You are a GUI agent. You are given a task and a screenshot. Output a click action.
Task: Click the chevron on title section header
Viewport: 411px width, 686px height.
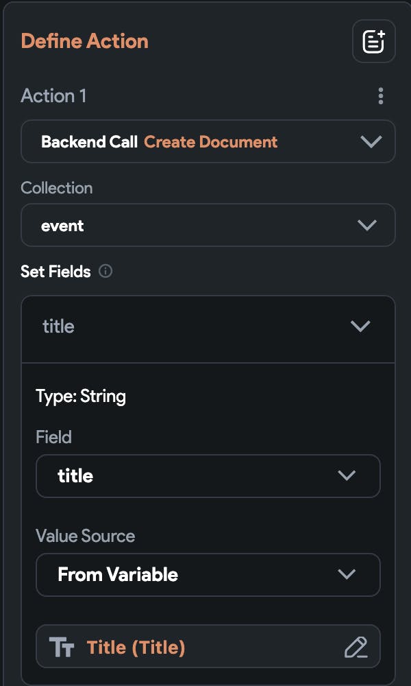point(360,327)
